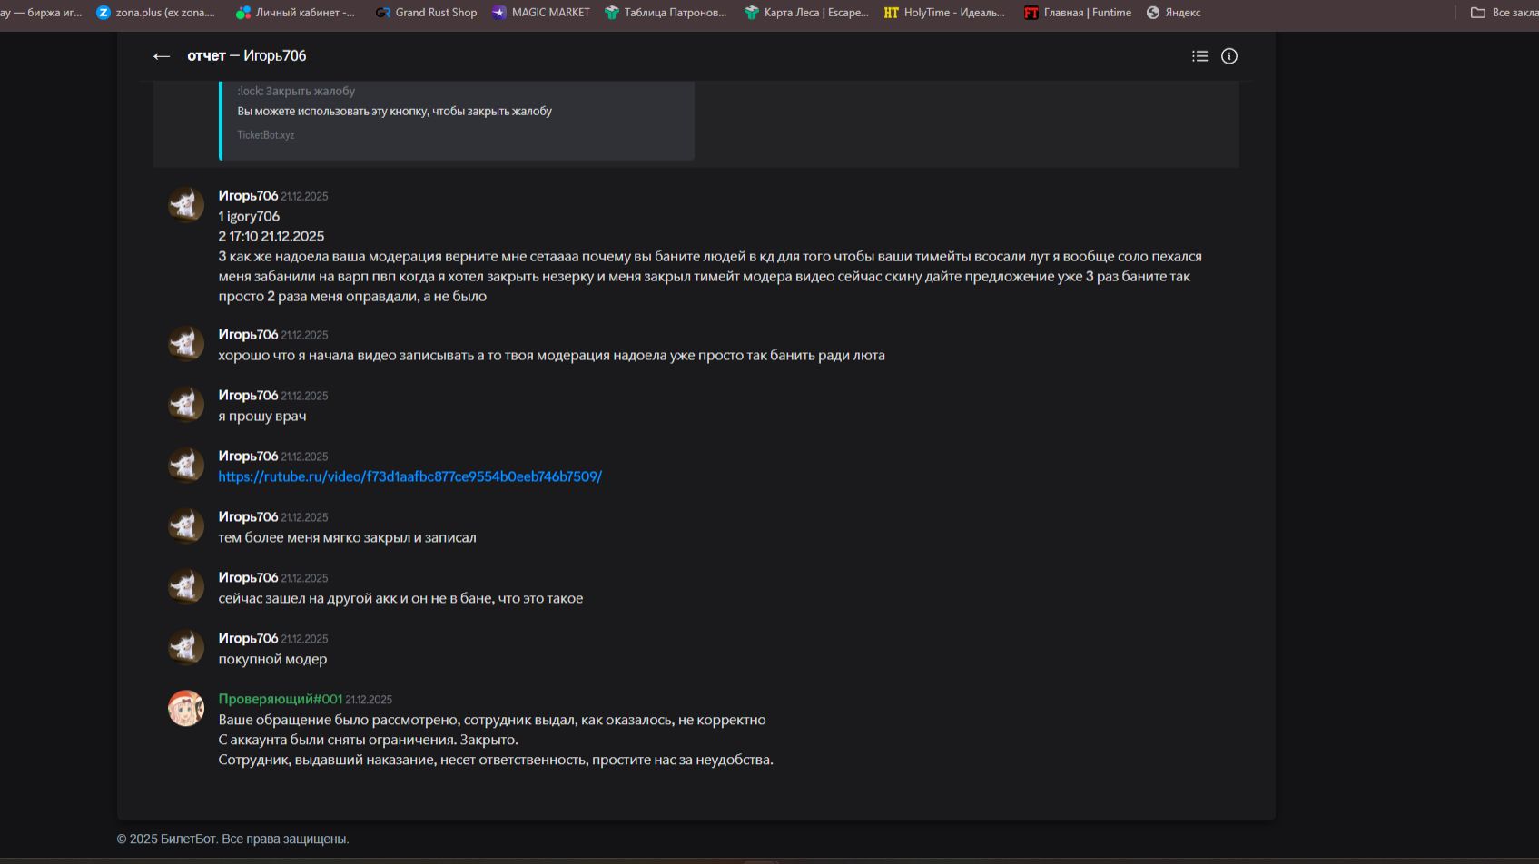
Task: Click the 'покупной модер' message text
Action: 272,660
